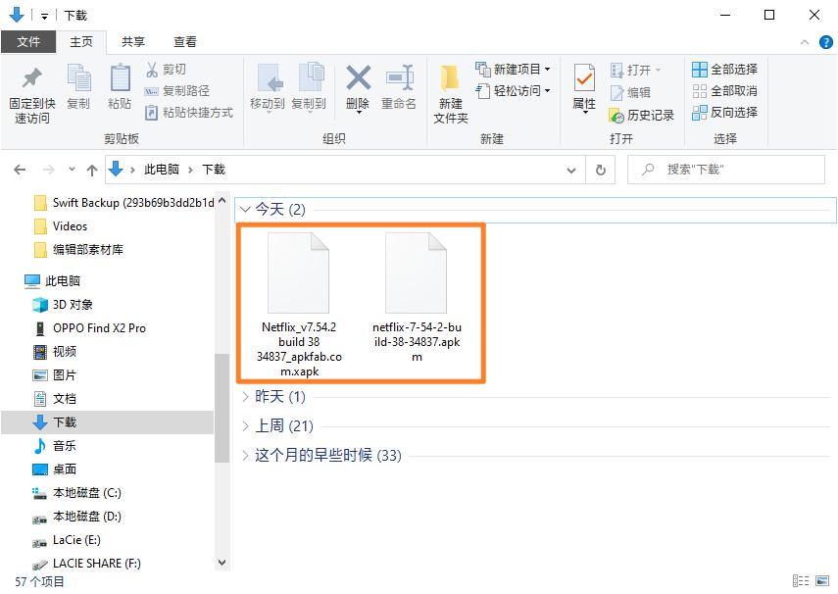838x594 pixels.
Task: Open the 图片 library in sidebar
Action: (55, 374)
